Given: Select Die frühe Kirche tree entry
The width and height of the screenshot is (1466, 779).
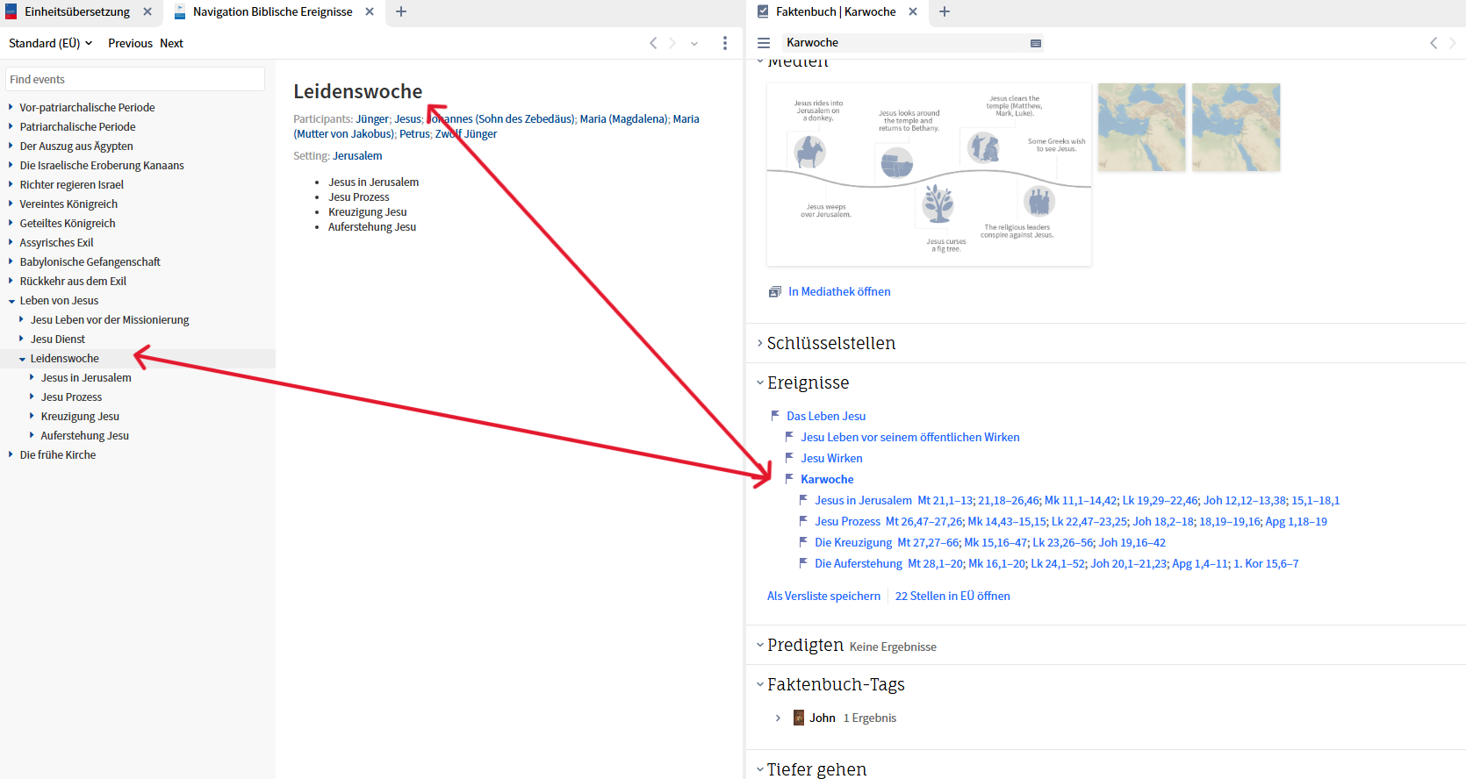Looking at the screenshot, I should point(57,454).
